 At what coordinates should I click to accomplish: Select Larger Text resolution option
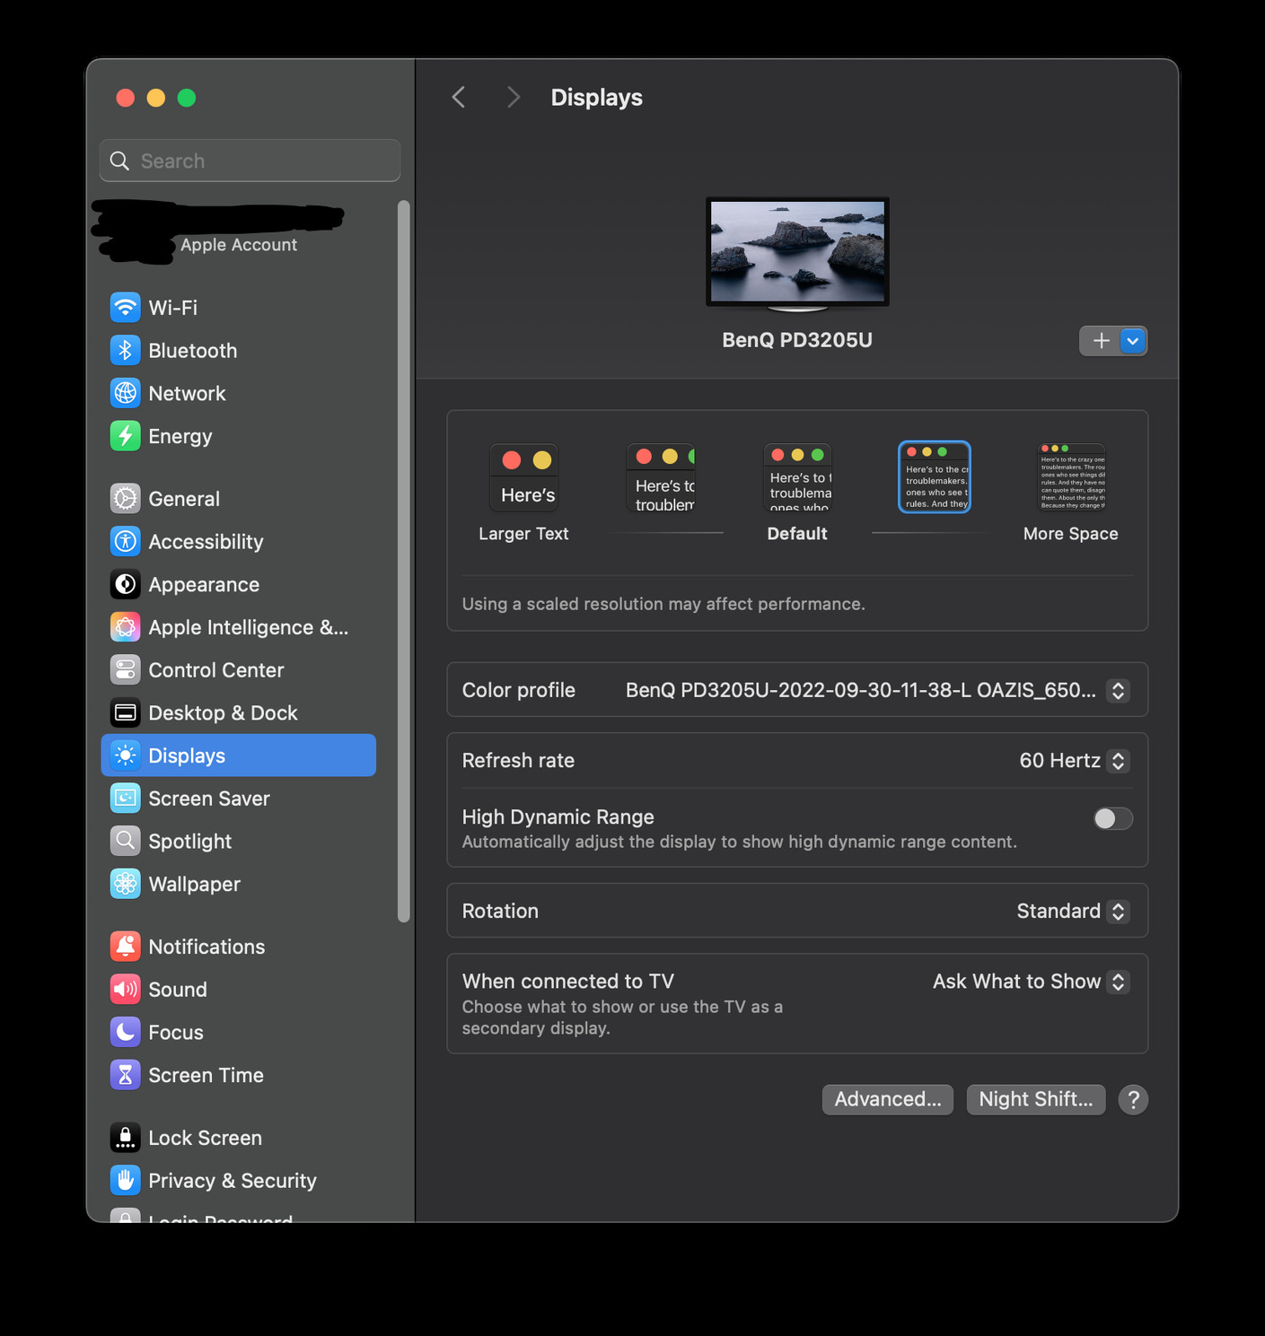tap(524, 493)
